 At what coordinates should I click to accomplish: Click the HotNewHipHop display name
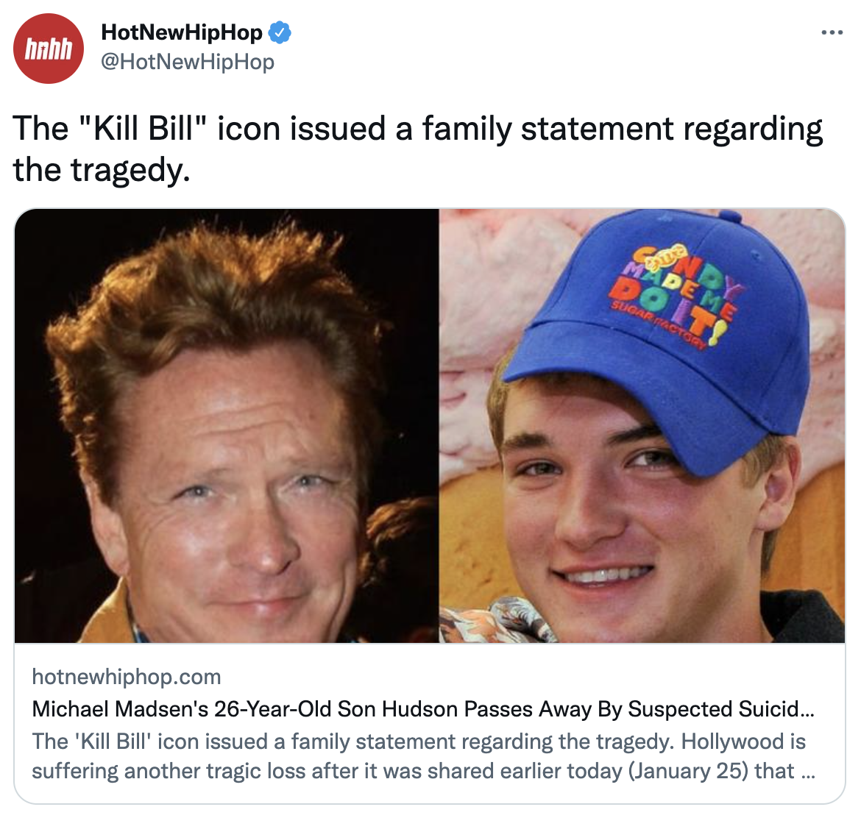point(182,32)
